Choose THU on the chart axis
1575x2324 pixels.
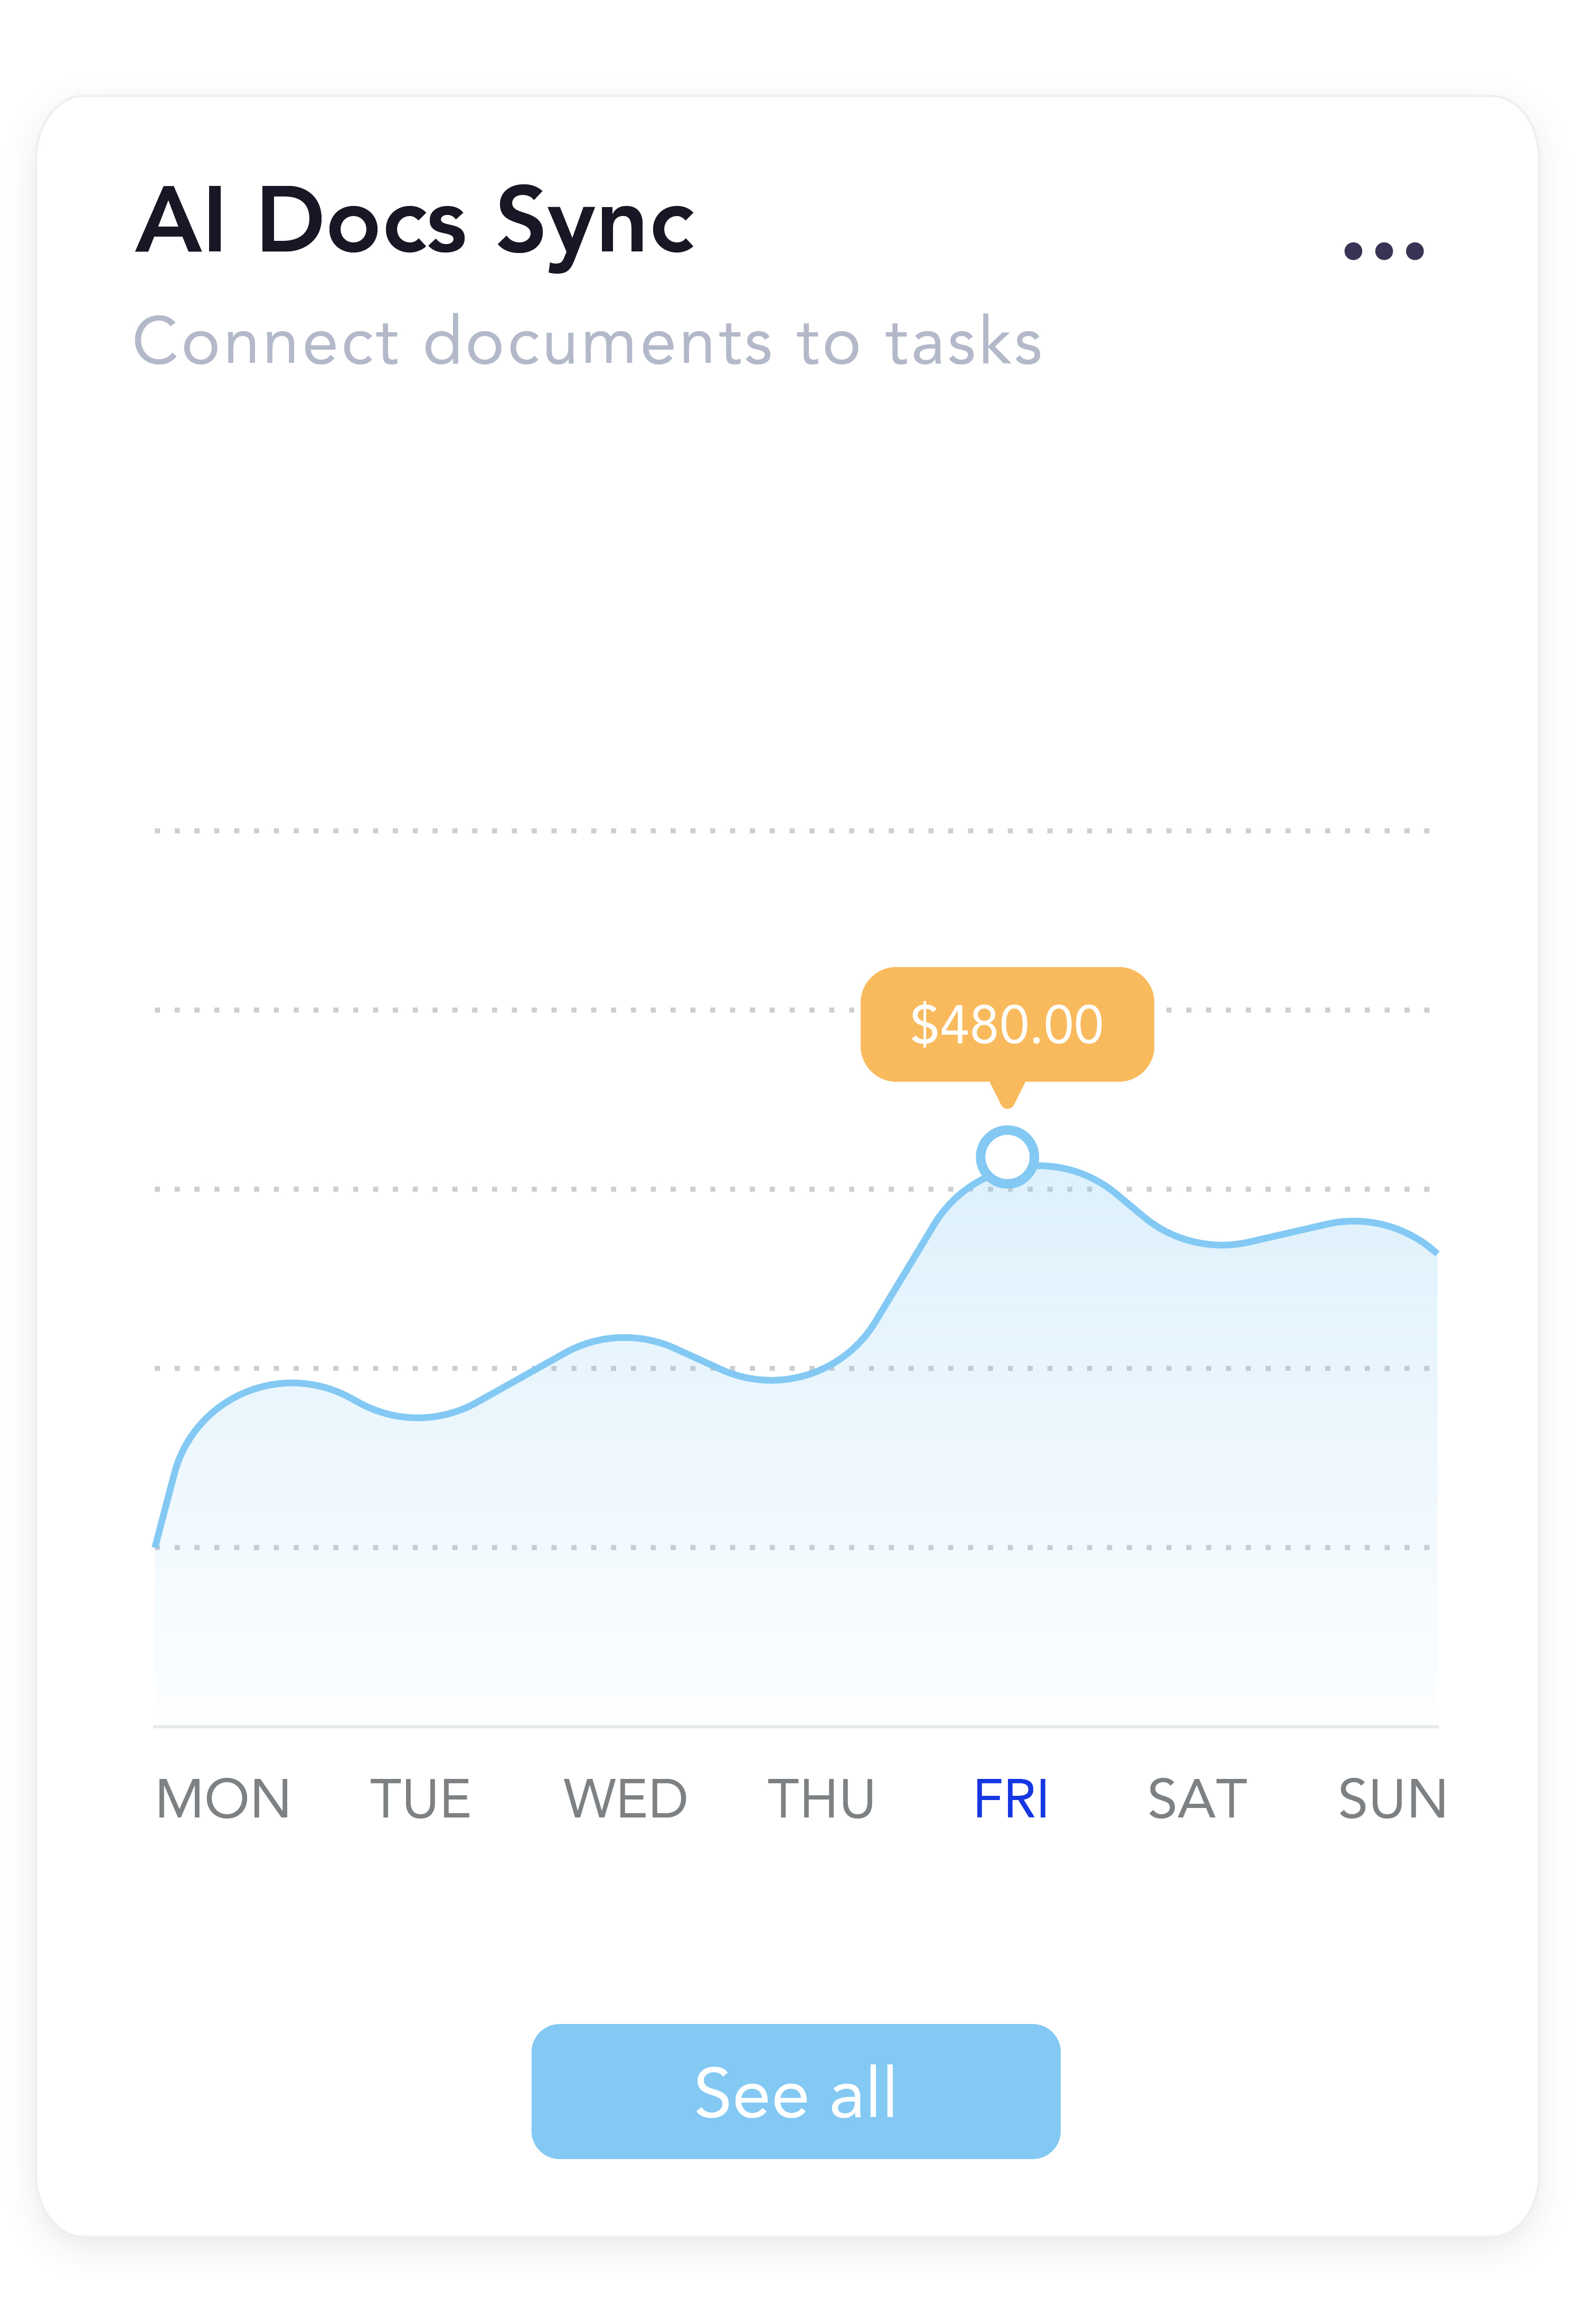(x=820, y=1799)
